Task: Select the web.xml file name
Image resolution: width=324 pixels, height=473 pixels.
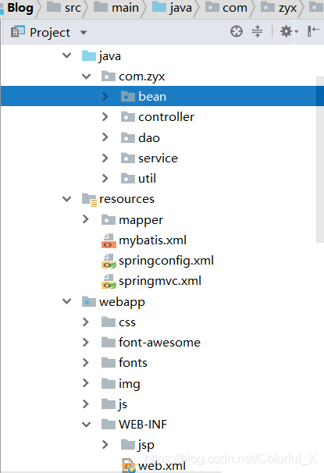Action: pyautogui.click(x=162, y=465)
